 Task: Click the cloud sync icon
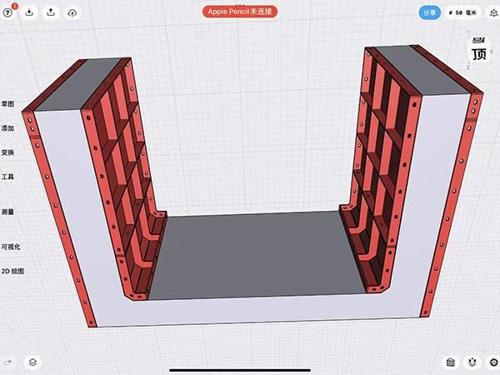click(x=72, y=12)
